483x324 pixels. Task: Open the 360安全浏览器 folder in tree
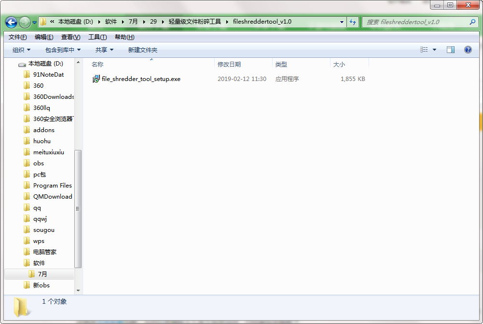point(53,119)
